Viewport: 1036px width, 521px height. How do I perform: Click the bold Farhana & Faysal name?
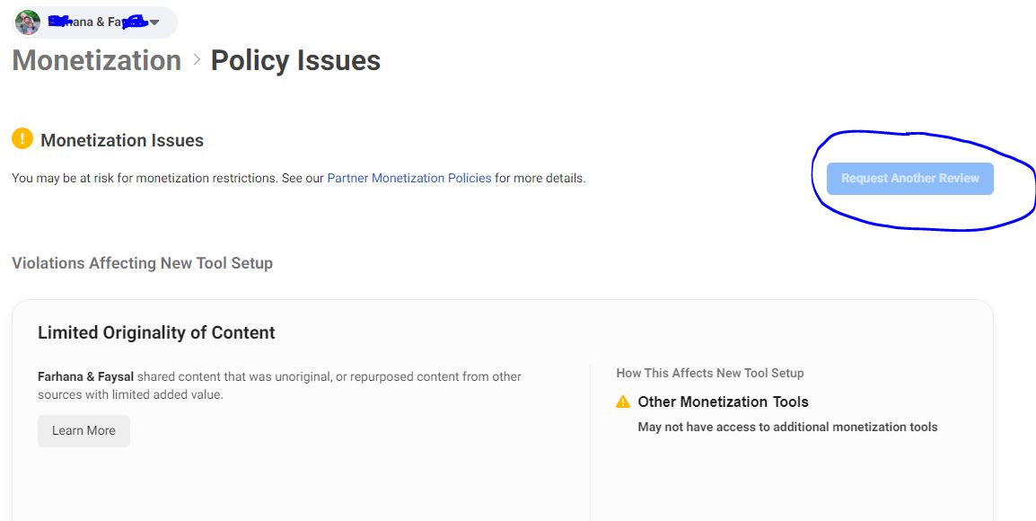[x=86, y=377]
